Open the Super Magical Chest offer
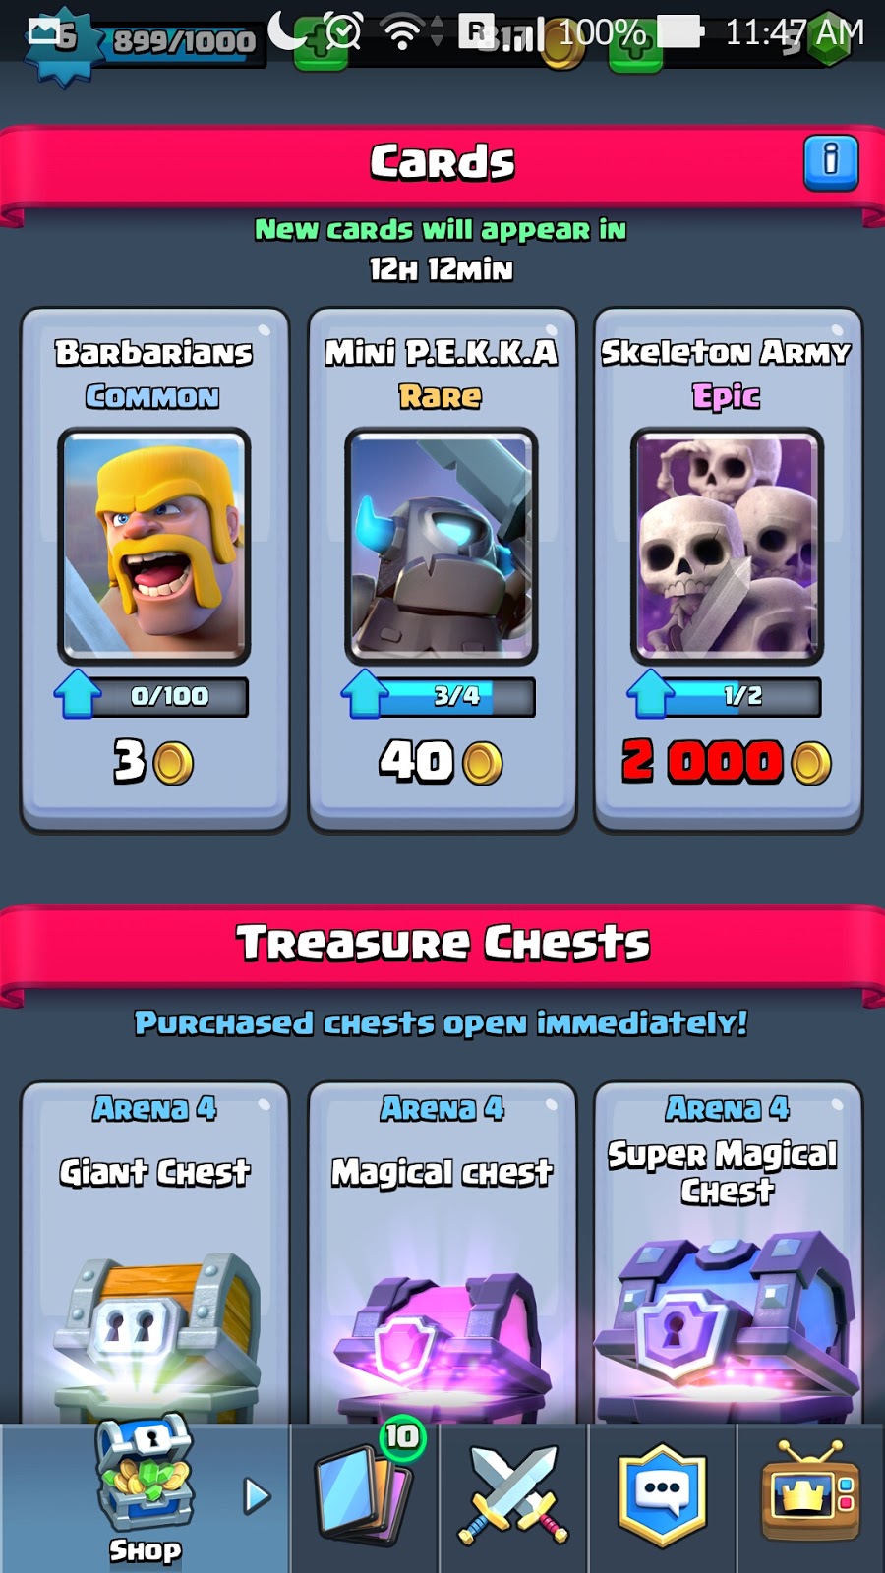This screenshot has height=1573, width=885. coord(728,1253)
